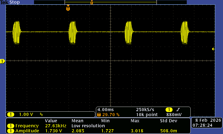The height and width of the screenshot is (134, 223).
Task: Click the orange trigger position marker above the graticule
Action: (x=68, y=8)
